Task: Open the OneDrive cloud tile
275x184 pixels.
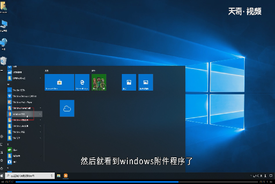Action: 67,108
